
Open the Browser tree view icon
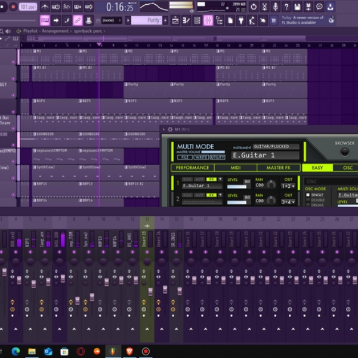[x=219, y=20]
